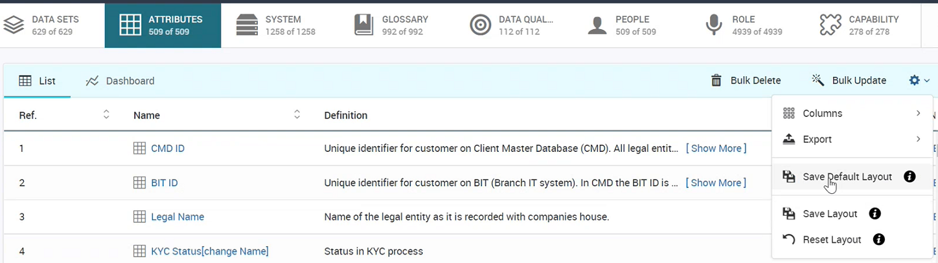Click info icon beside Save Default Layout
The width and height of the screenshot is (938, 263).
tap(909, 176)
